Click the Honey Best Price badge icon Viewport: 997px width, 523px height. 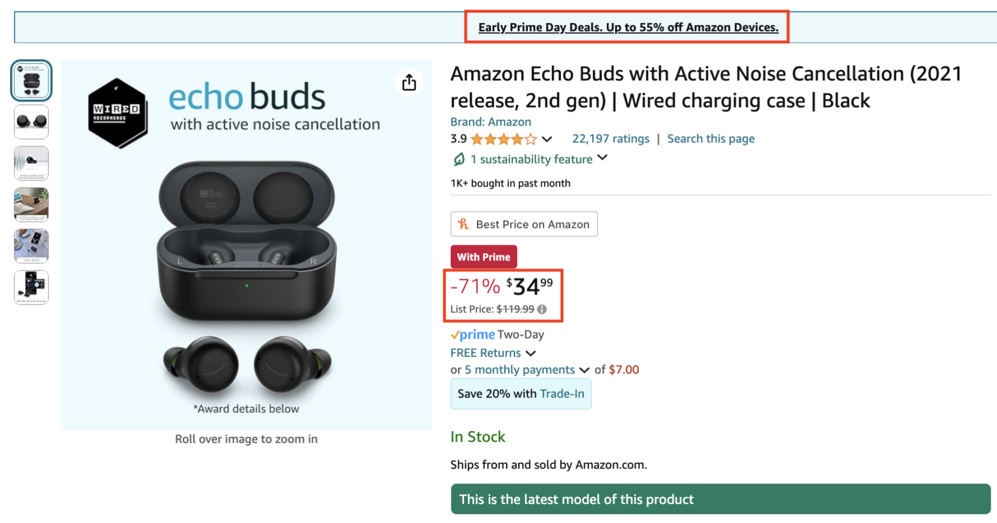pyautogui.click(x=463, y=224)
